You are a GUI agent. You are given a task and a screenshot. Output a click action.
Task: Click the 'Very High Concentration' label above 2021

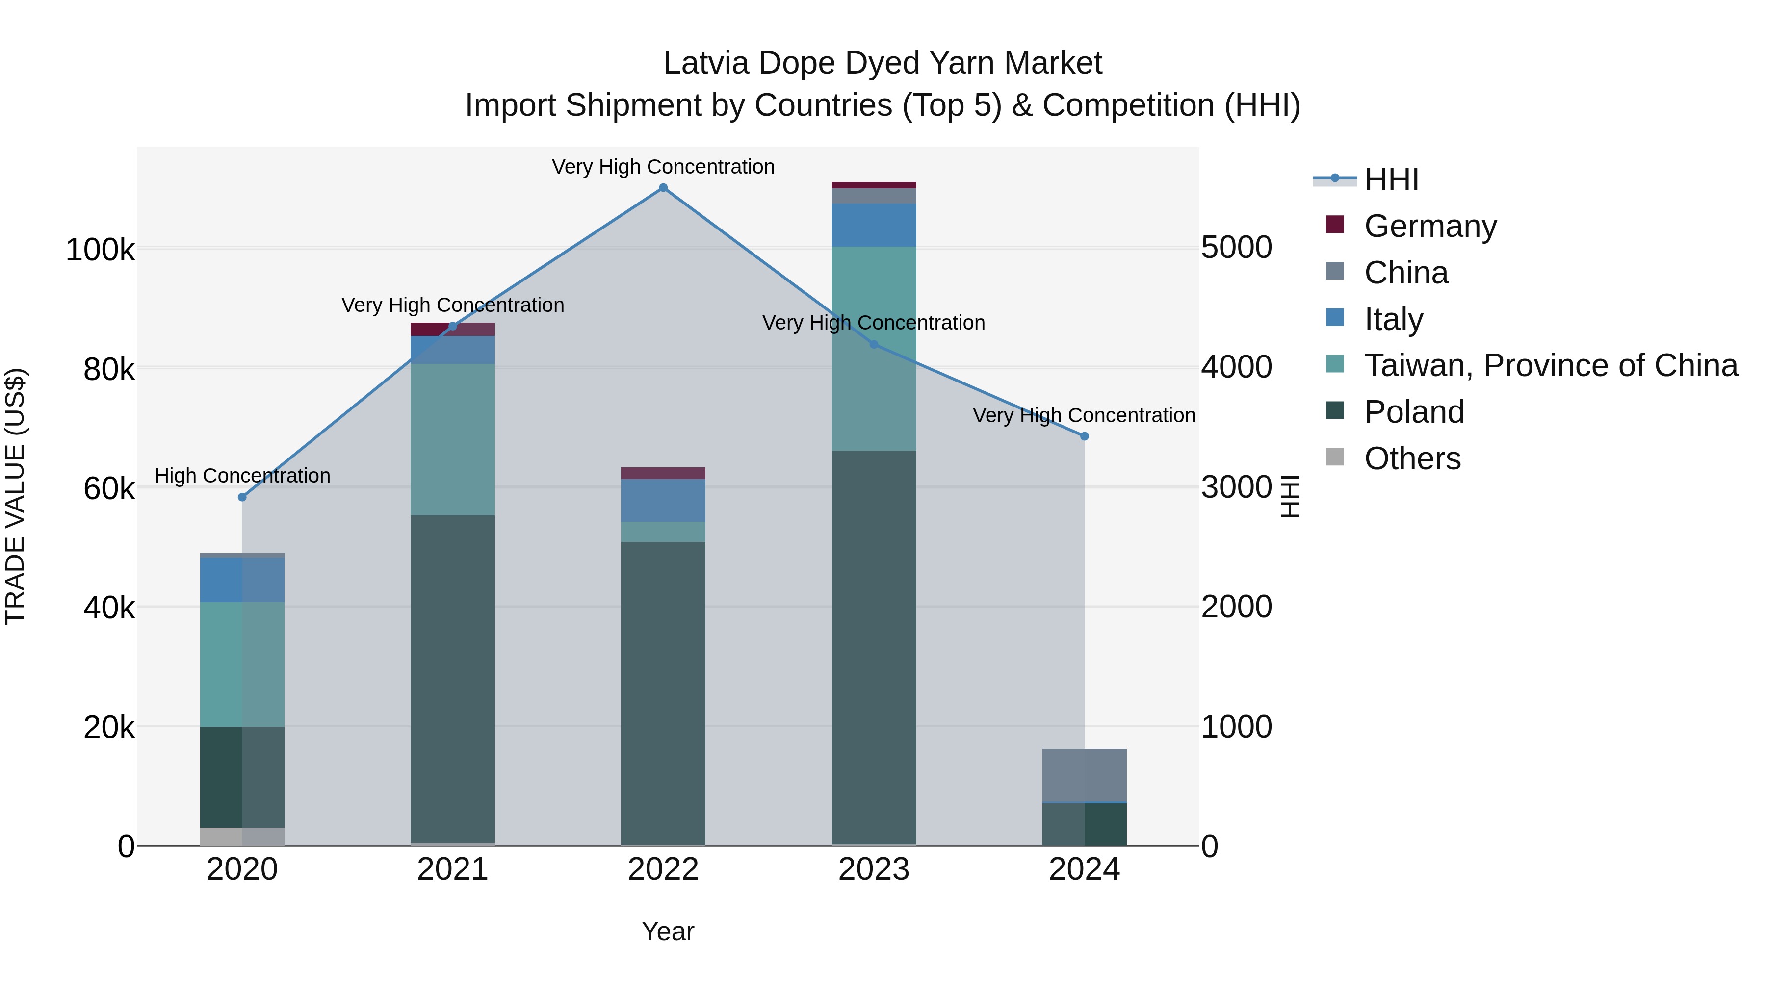click(x=453, y=305)
